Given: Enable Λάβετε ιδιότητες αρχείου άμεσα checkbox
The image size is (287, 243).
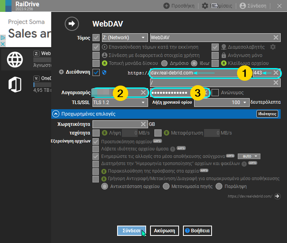Looking at the screenshot, I should pyautogui.click(x=96, y=149).
